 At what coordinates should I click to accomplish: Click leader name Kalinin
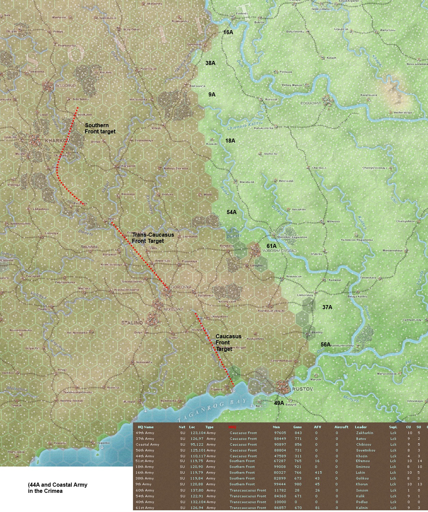point(362,508)
